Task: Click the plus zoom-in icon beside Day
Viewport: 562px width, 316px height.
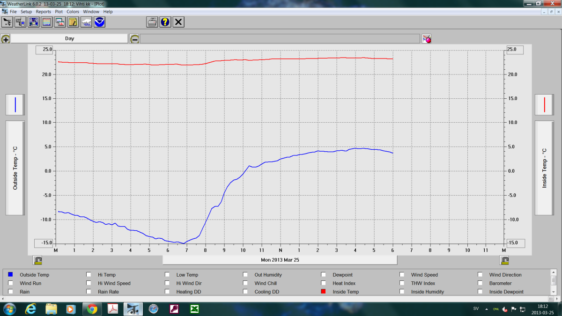Action: click(6, 39)
